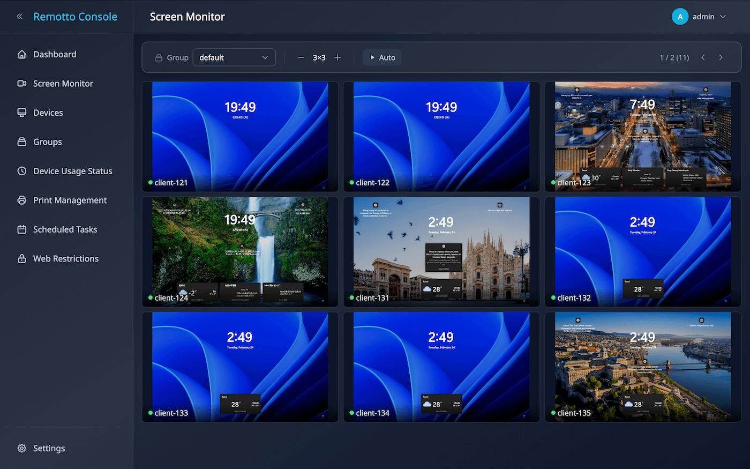Screen dimensions: 750x469
Task: Go to next page of screens
Action: coord(721,57)
